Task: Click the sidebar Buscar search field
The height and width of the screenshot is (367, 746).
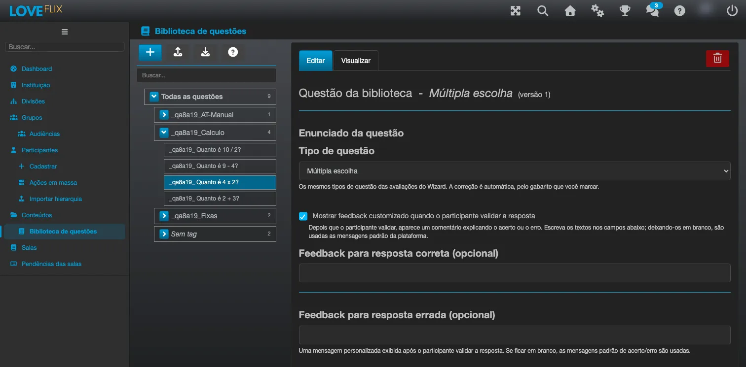Action: [65, 47]
